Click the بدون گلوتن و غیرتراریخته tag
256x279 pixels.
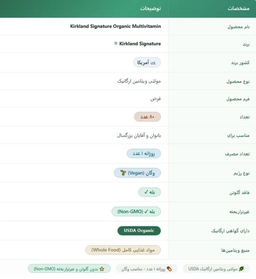tap(69, 269)
